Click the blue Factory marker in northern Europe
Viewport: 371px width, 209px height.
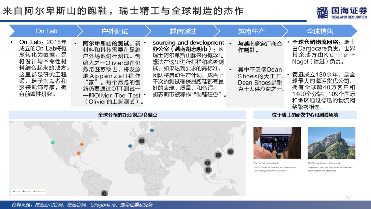click(152, 130)
